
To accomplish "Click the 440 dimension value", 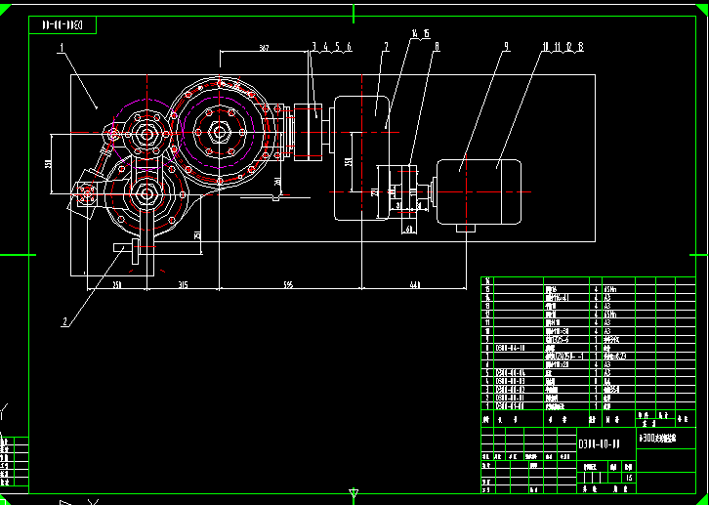I will coord(416,285).
